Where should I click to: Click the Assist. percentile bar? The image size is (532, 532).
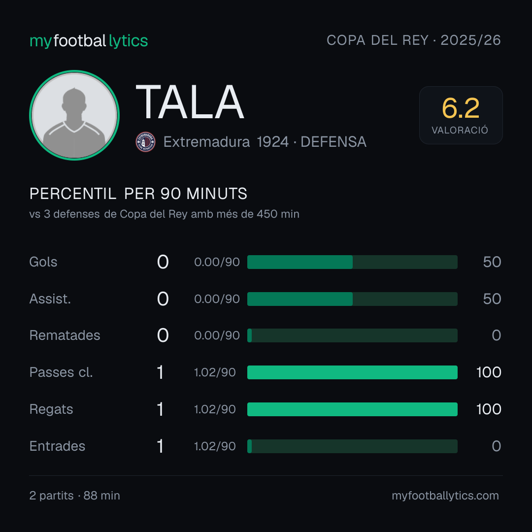[352, 299]
